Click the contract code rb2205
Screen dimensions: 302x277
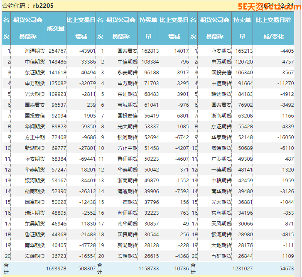click(x=43, y=6)
